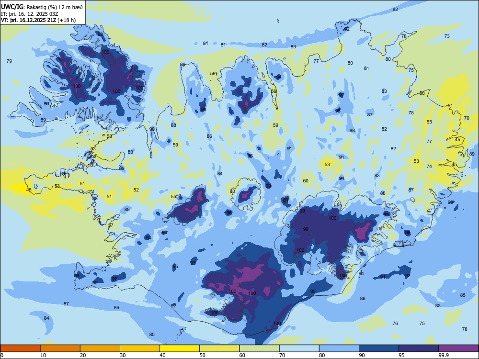Click the dark orange 0–10 legend swatch
The image size is (479, 359).
point(20,348)
